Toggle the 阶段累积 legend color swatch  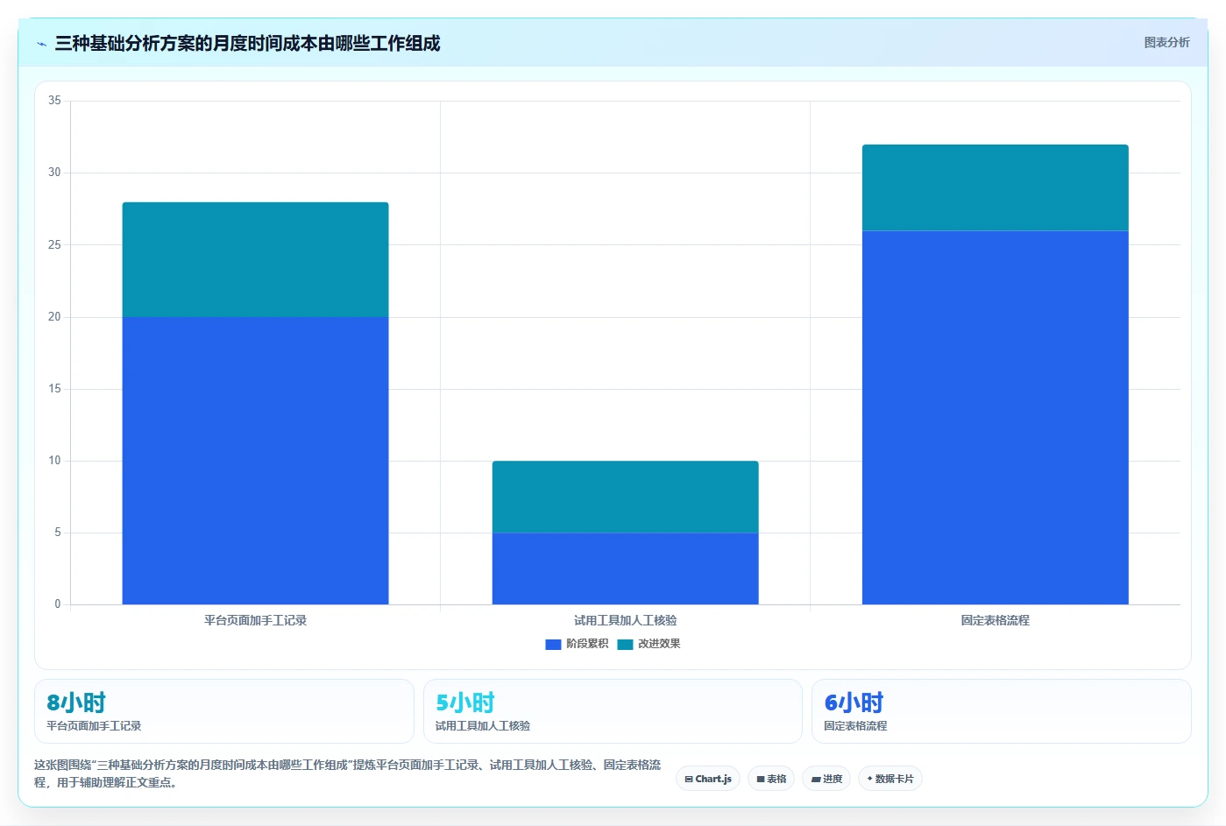point(553,644)
